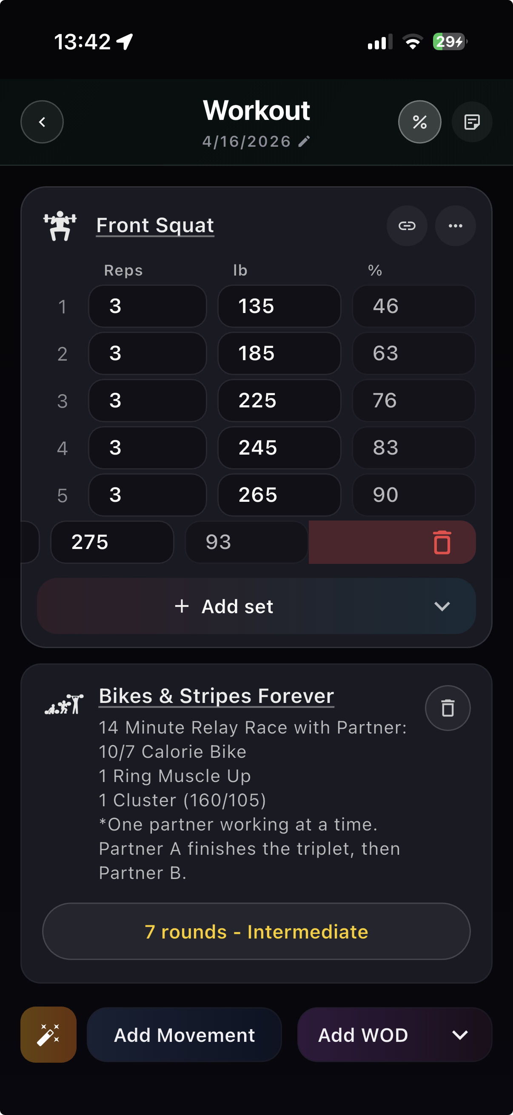
Task: Toggle the percent mode button
Action: point(419,122)
